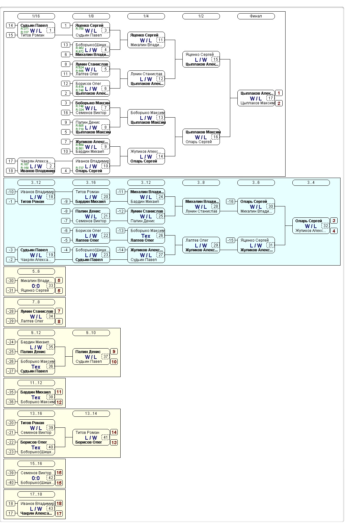347x524 pixels.
Task: Click seed number 14 next to Судьин Павел
Action: point(11,26)
